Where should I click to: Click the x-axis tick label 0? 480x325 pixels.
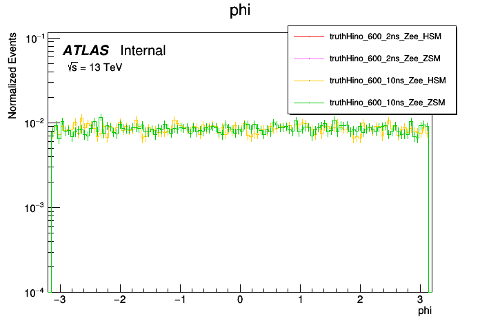coord(240,302)
